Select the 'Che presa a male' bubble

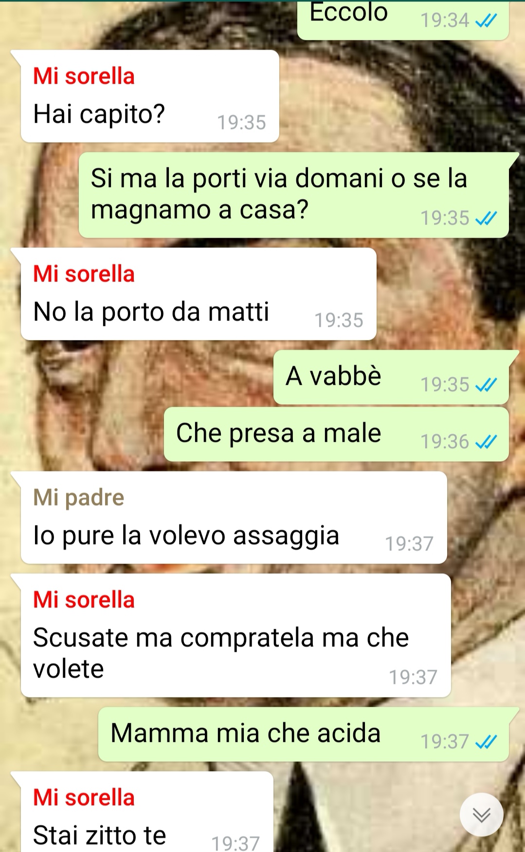(336, 435)
